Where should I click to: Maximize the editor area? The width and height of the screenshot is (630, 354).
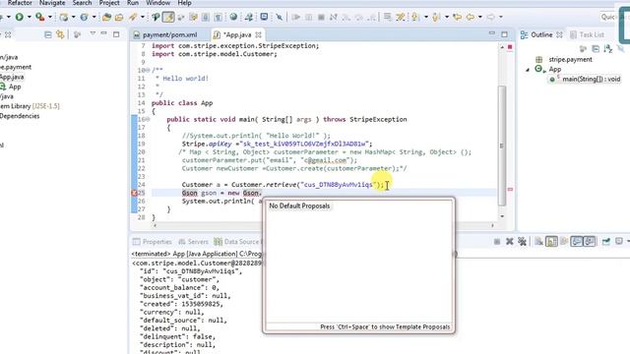(505, 34)
